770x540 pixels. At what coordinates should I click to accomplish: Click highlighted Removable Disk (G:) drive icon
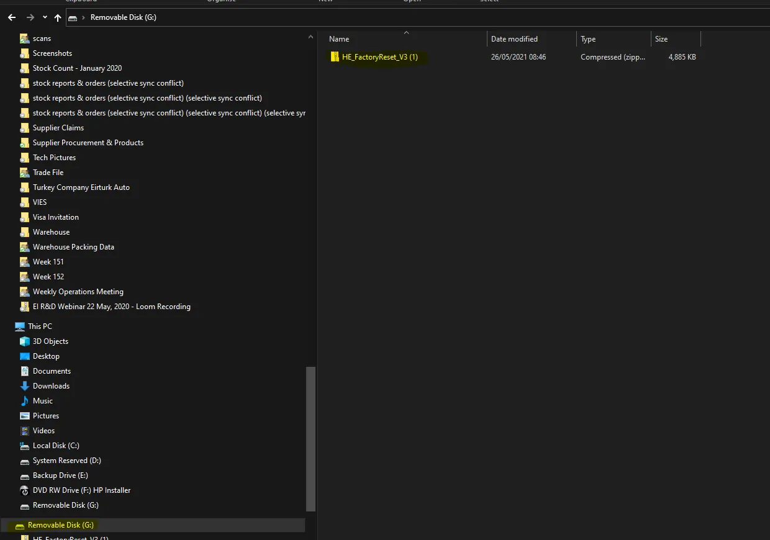click(20, 526)
